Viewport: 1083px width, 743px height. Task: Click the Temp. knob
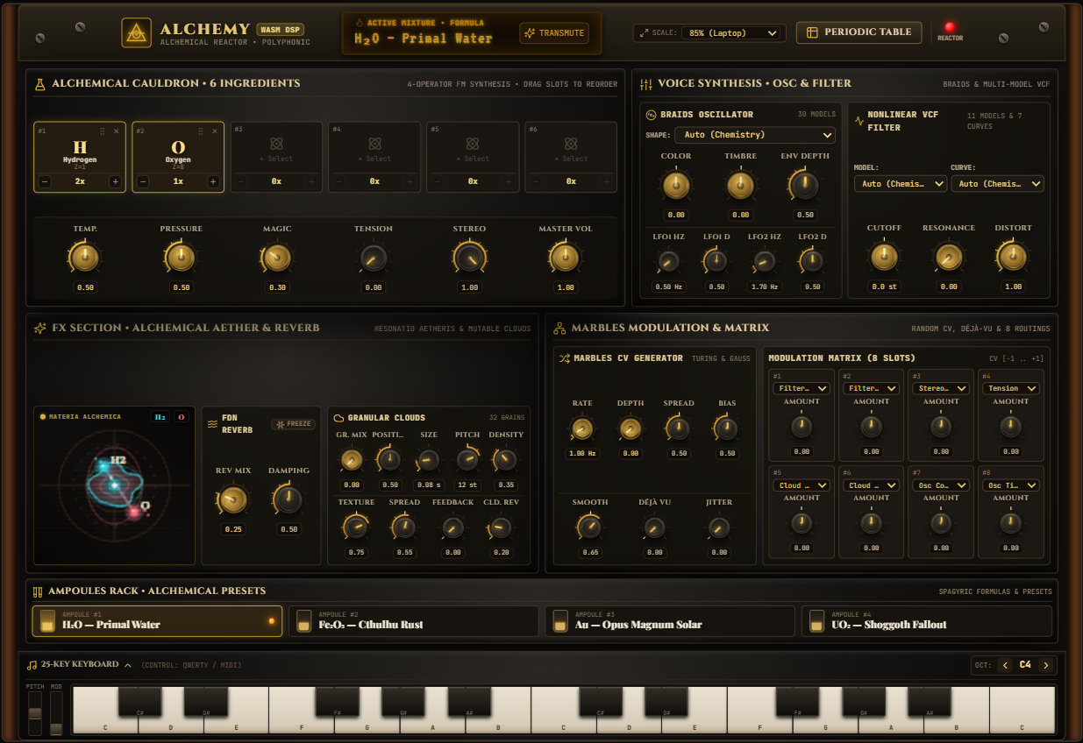(84, 257)
